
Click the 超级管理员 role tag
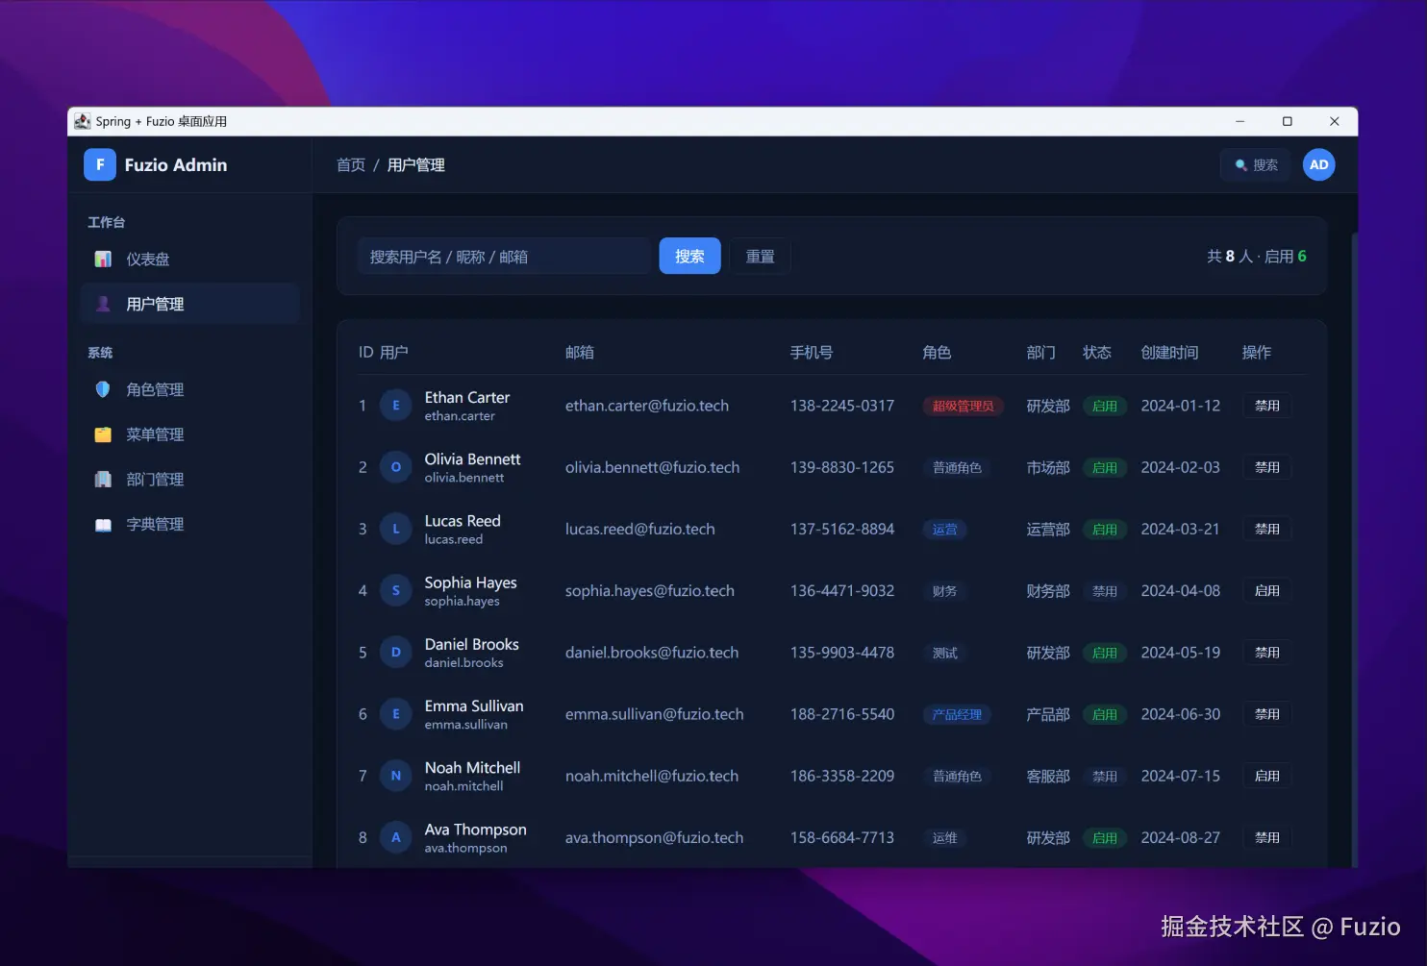(963, 406)
